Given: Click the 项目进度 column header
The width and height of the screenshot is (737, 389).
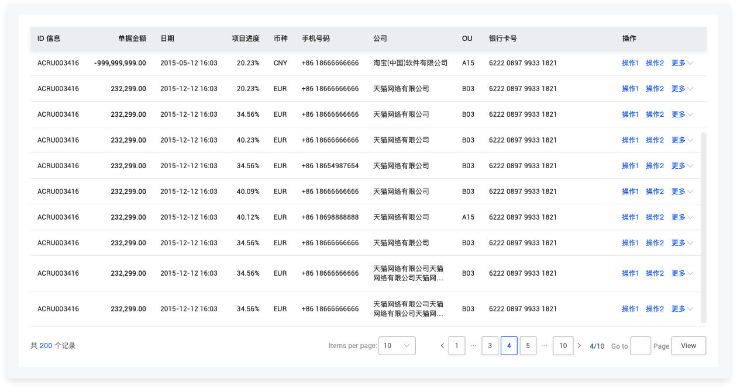Looking at the screenshot, I should pos(246,39).
